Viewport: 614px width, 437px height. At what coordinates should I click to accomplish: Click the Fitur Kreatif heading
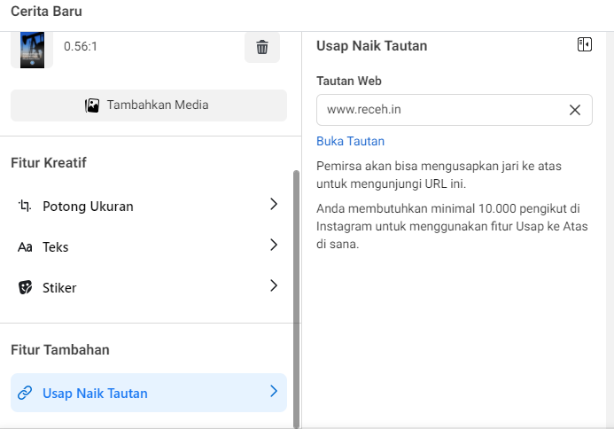pyautogui.click(x=49, y=162)
